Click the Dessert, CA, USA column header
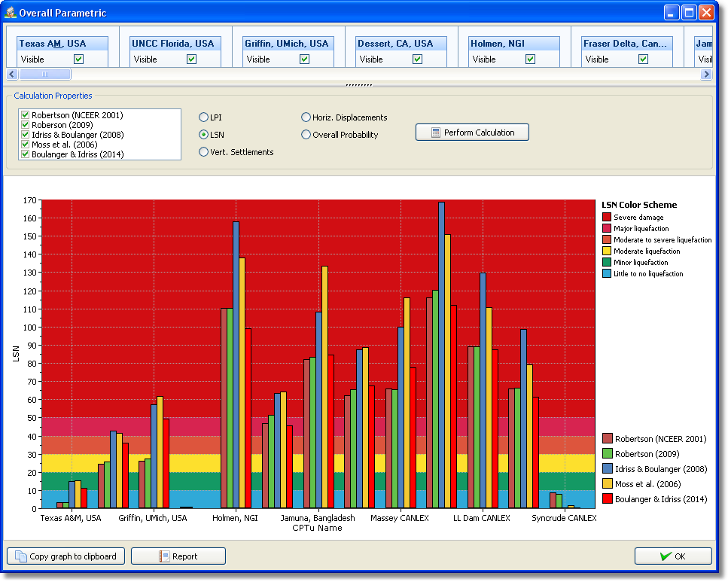This screenshot has width=728, height=582. [401, 44]
